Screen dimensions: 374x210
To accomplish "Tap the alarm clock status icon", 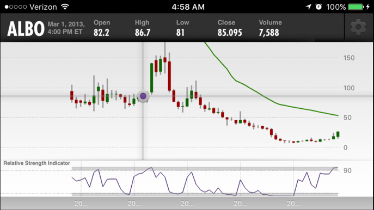I will pyautogui.click(x=318, y=7).
